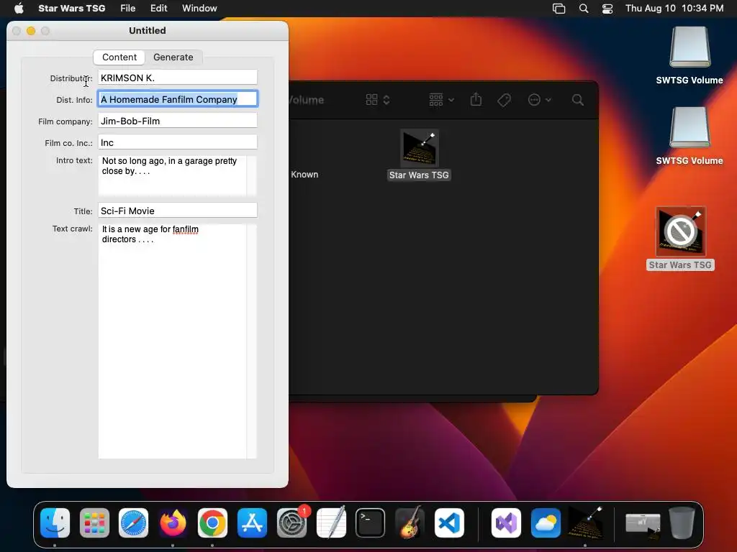Click the date and time in menu bar
This screenshot has width=737, height=552.
pos(674,8)
